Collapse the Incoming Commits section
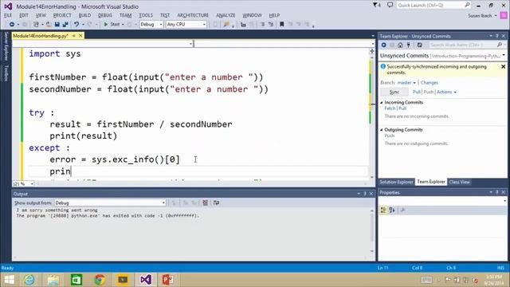The height and width of the screenshot is (287, 510). click(x=382, y=102)
